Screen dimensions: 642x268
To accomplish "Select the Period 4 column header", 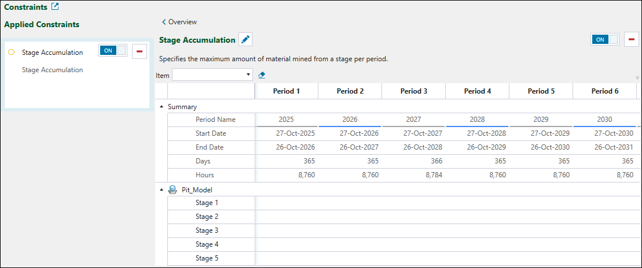I will tap(477, 91).
